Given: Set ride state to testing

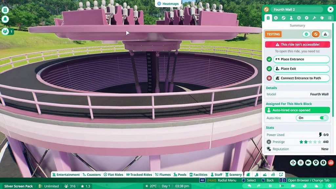Looking at the screenshot, I should tap(316, 34).
